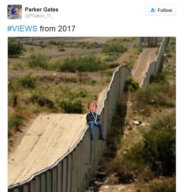Image resolution: width=186 pixels, height=192 pixels.
Task: Click the Follow button
Action: (x=161, y=10)
